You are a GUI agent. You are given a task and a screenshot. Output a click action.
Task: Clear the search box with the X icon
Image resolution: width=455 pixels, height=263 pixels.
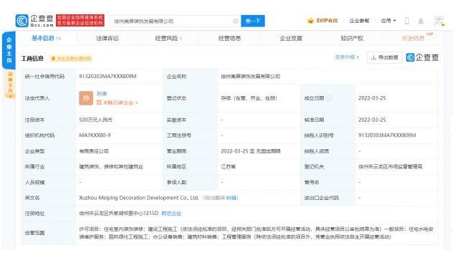235,21
